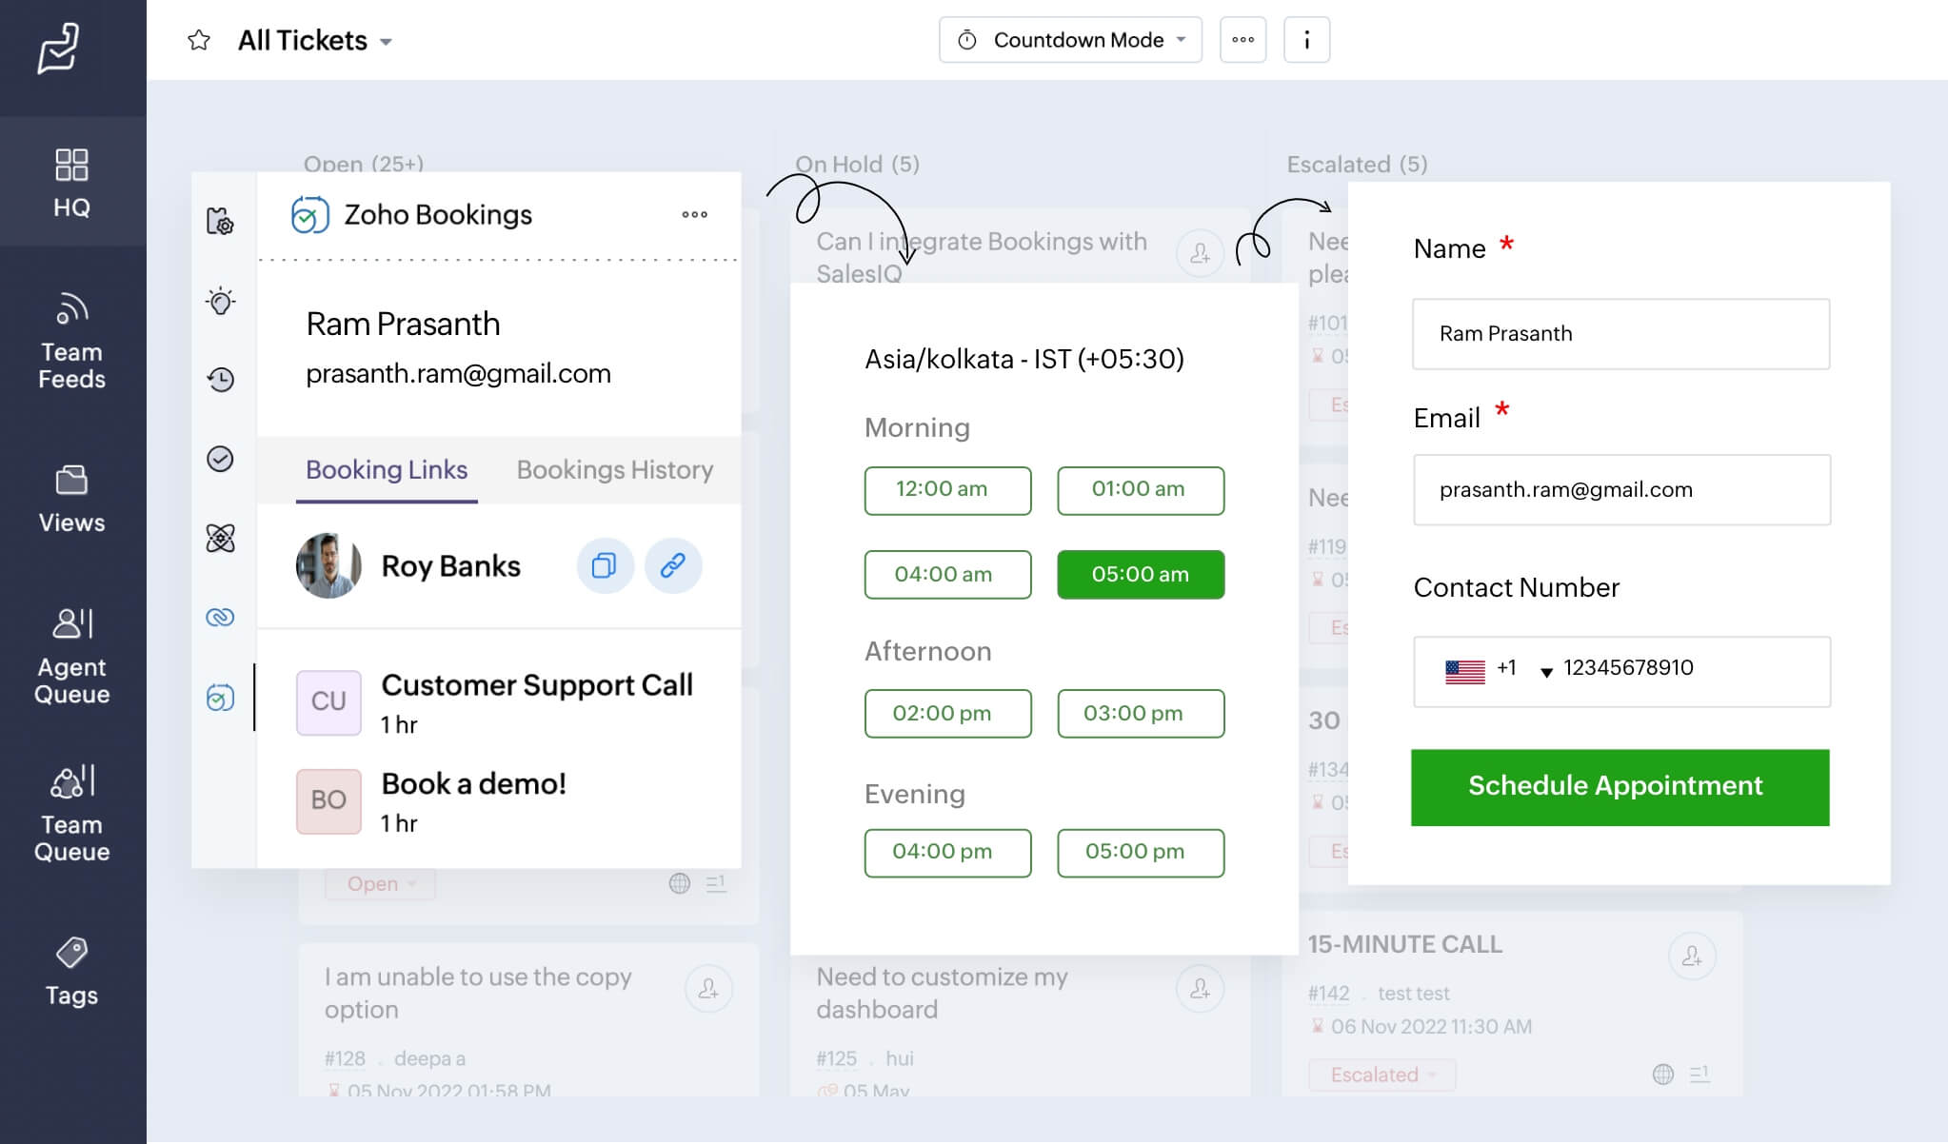Open Roy Banks' booking link icon

coord(674,565)
